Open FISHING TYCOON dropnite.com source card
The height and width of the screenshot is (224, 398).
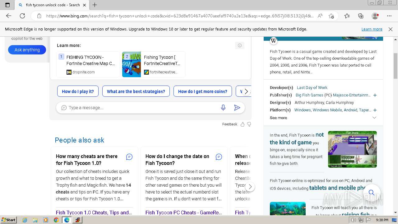pyautogui.click(x=88, y=64)
